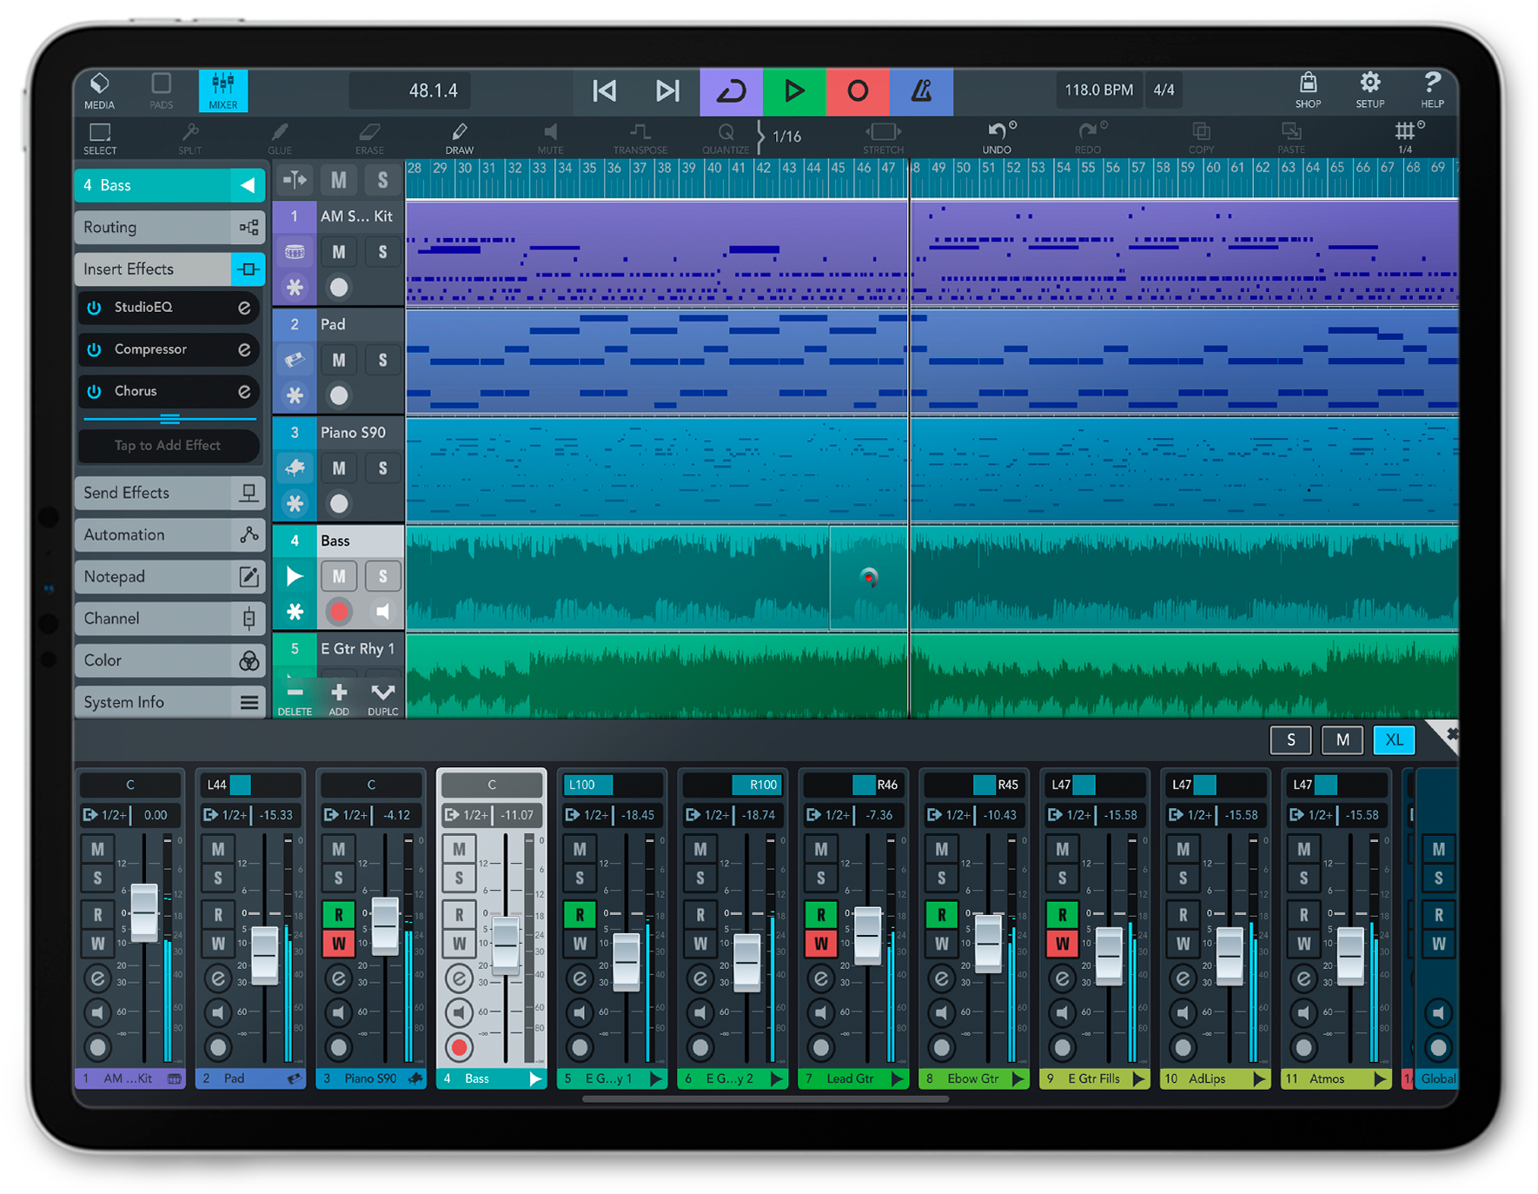The width and height of the screenshot is (1538, 1194).
Task: Toggle the metronome click
Action: coord(921,91)
